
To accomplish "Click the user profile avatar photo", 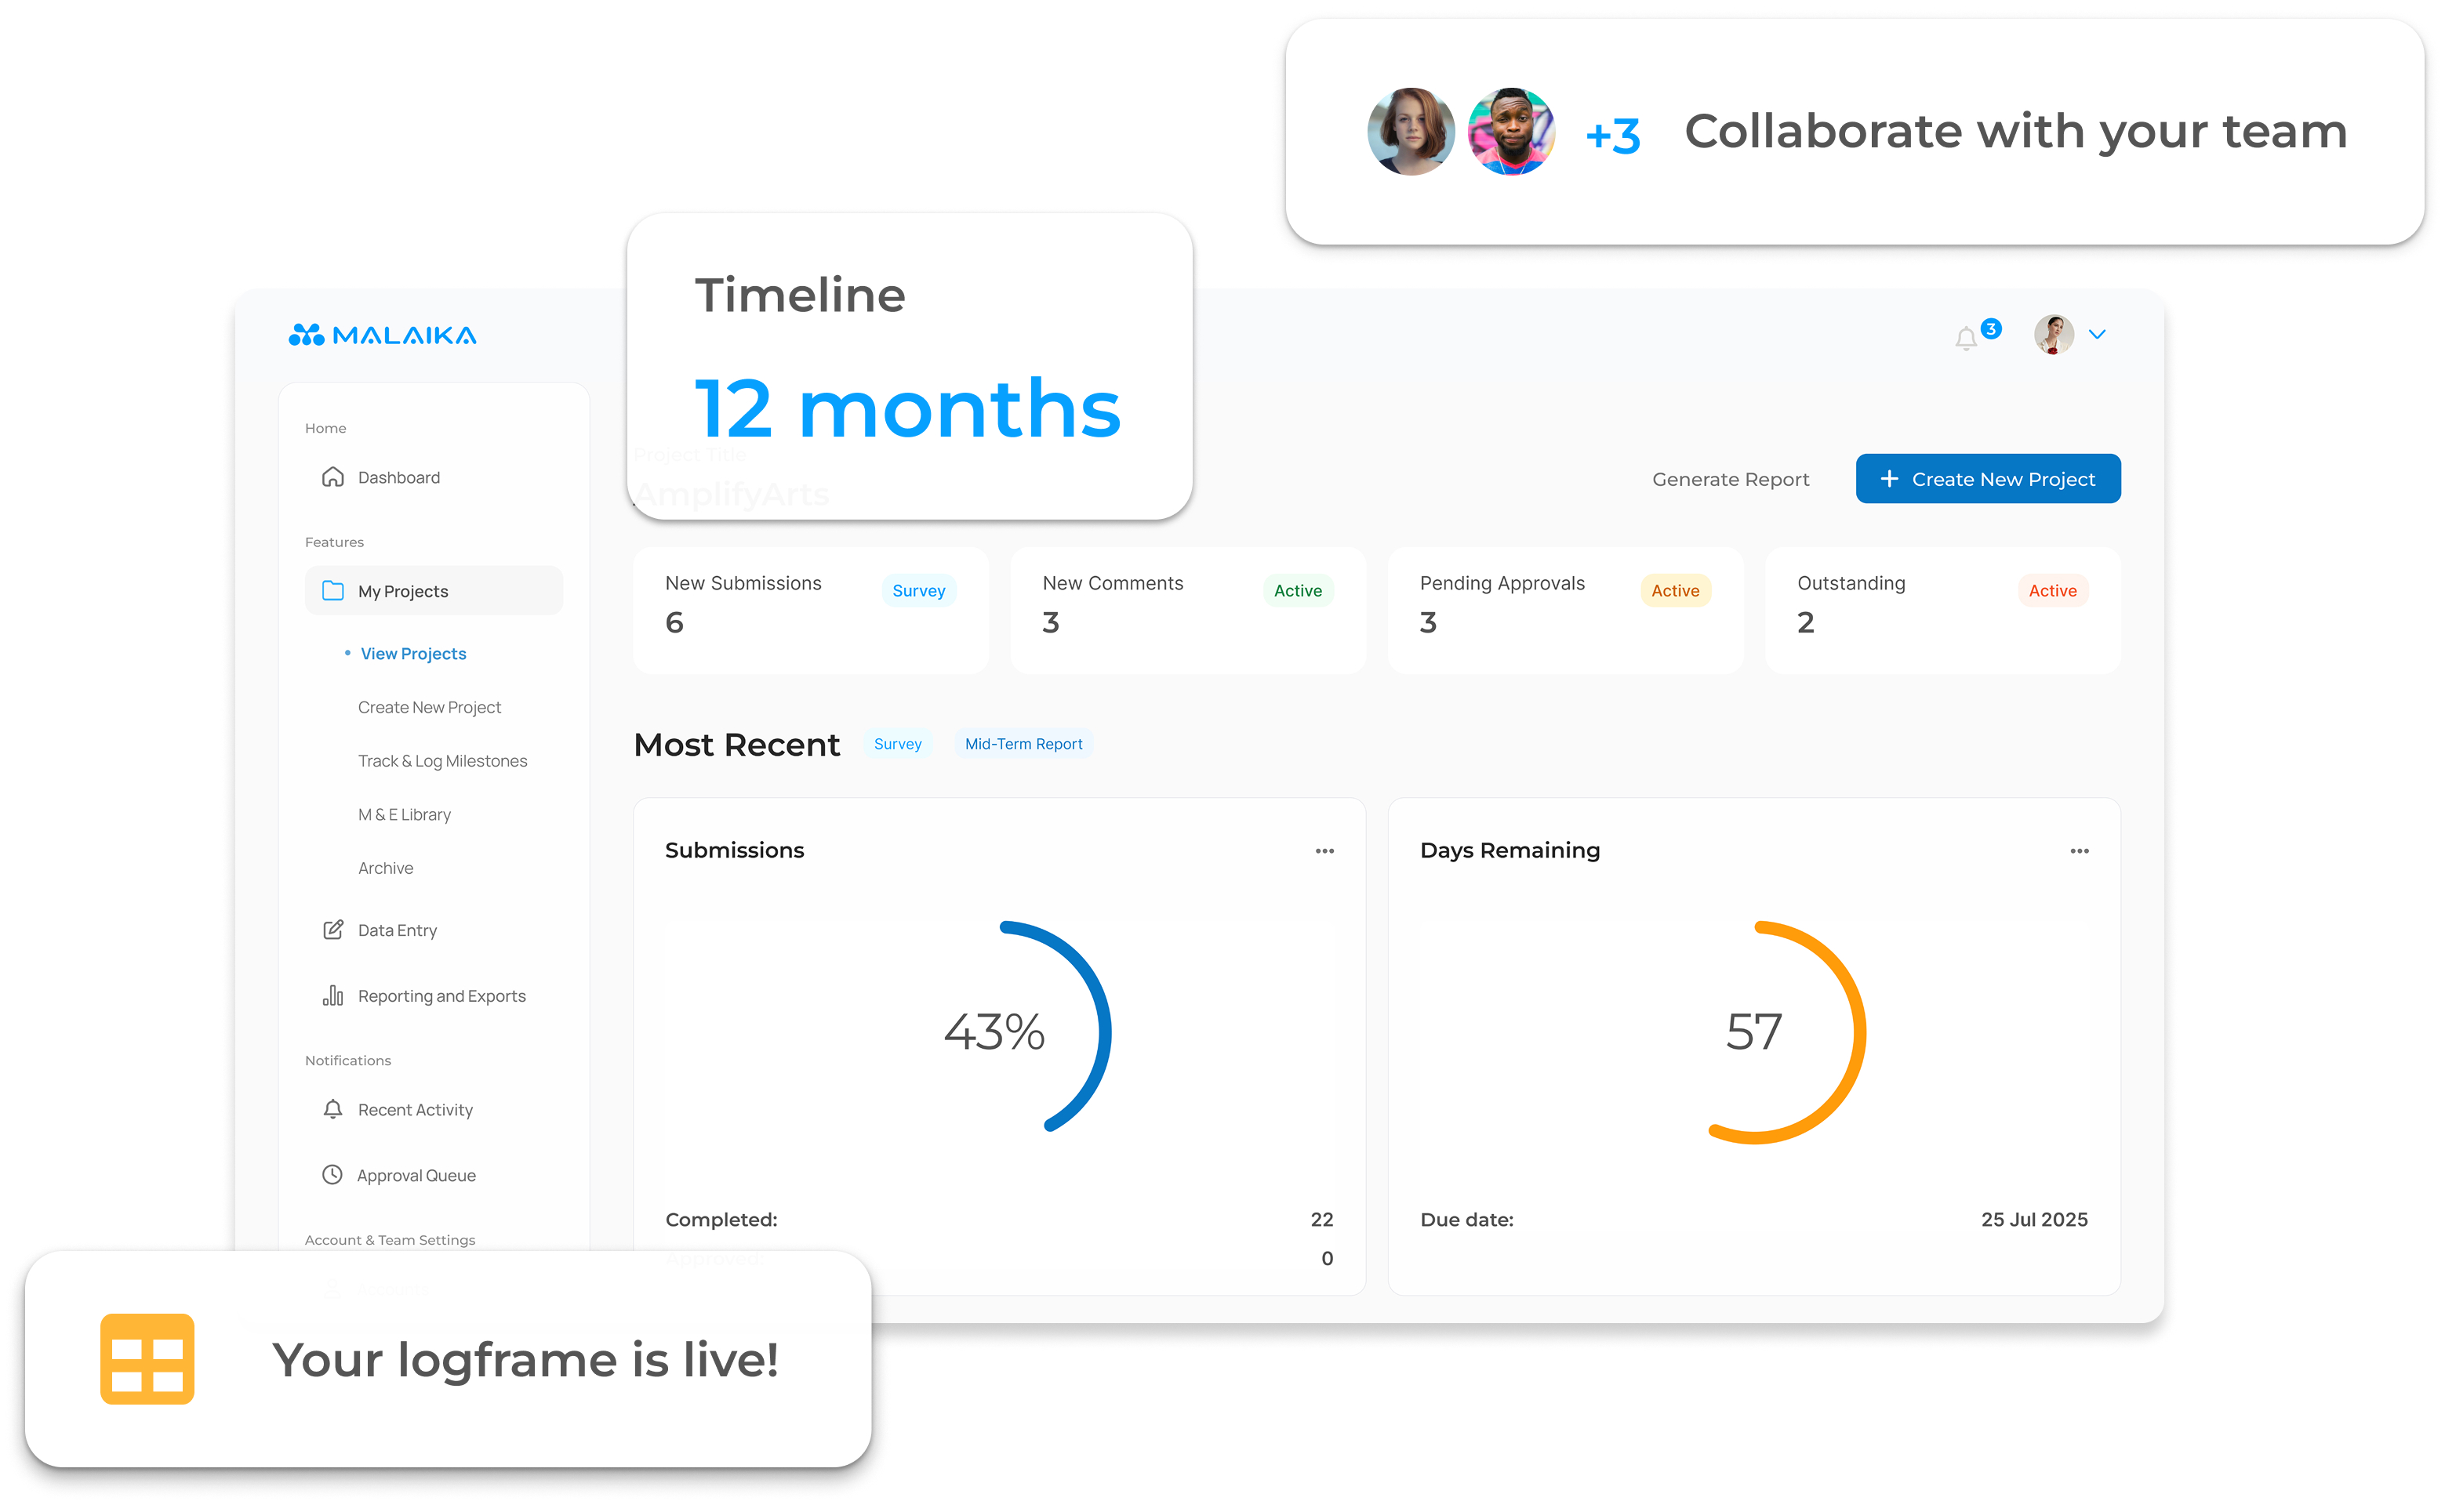I will (x=2053, y=335).
